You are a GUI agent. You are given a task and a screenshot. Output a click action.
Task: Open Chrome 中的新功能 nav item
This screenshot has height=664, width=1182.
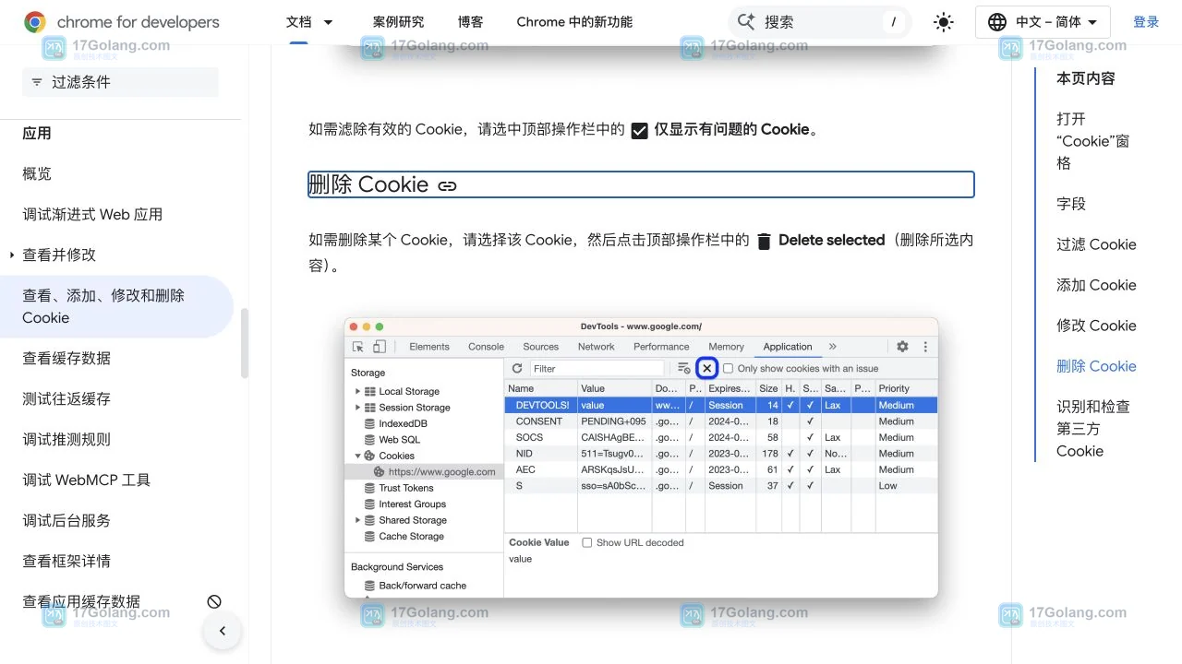574,22
